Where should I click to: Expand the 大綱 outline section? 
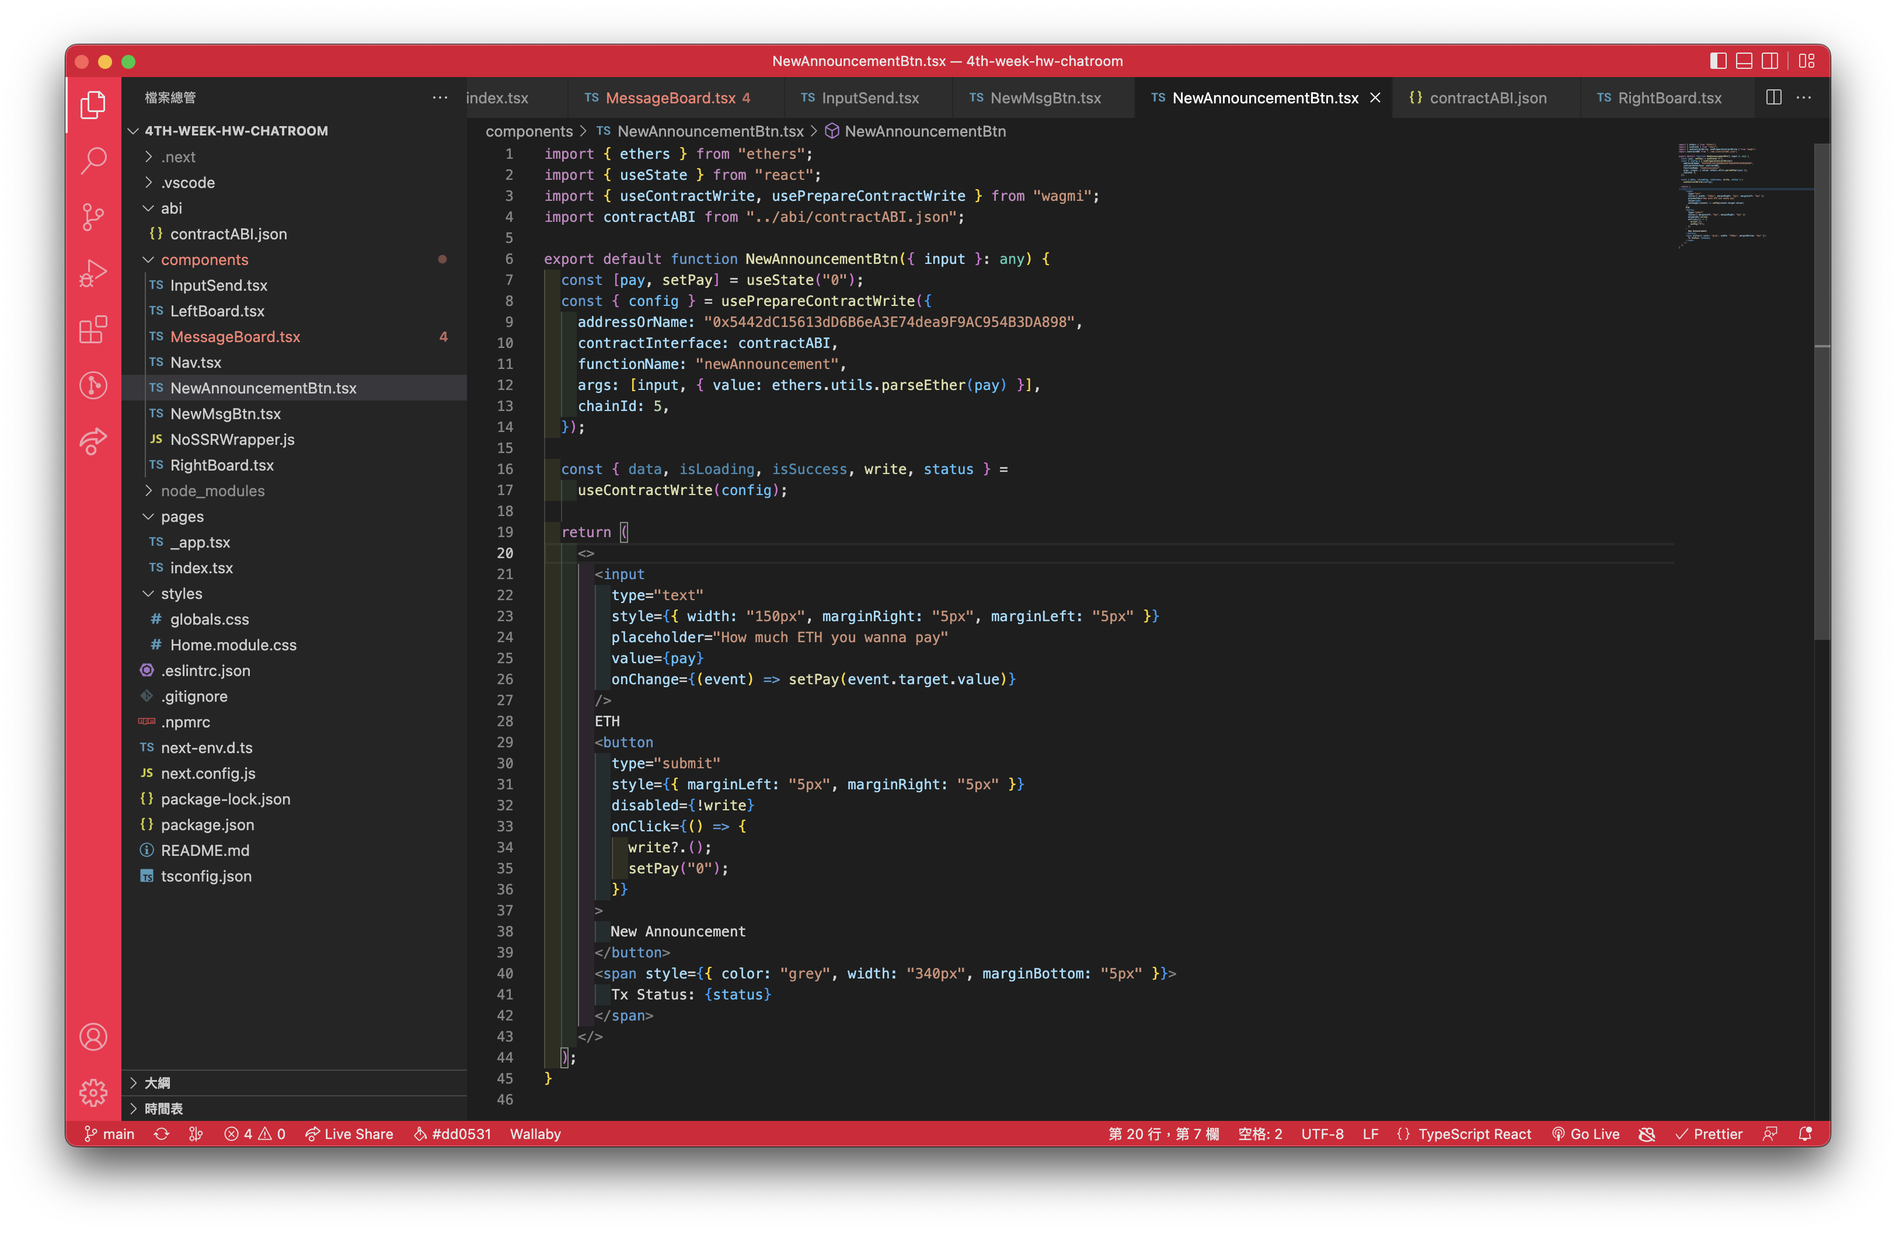point(157,1082)
